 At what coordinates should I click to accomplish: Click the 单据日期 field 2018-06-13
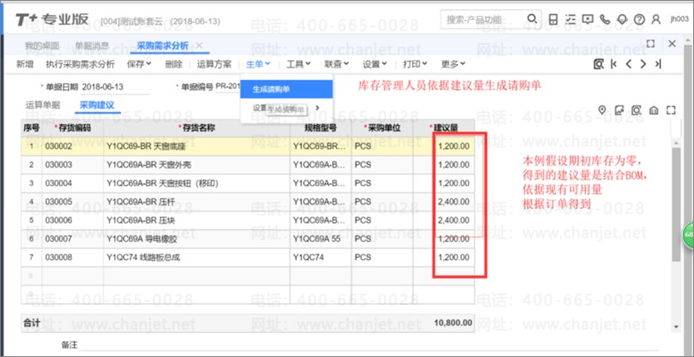115,87
